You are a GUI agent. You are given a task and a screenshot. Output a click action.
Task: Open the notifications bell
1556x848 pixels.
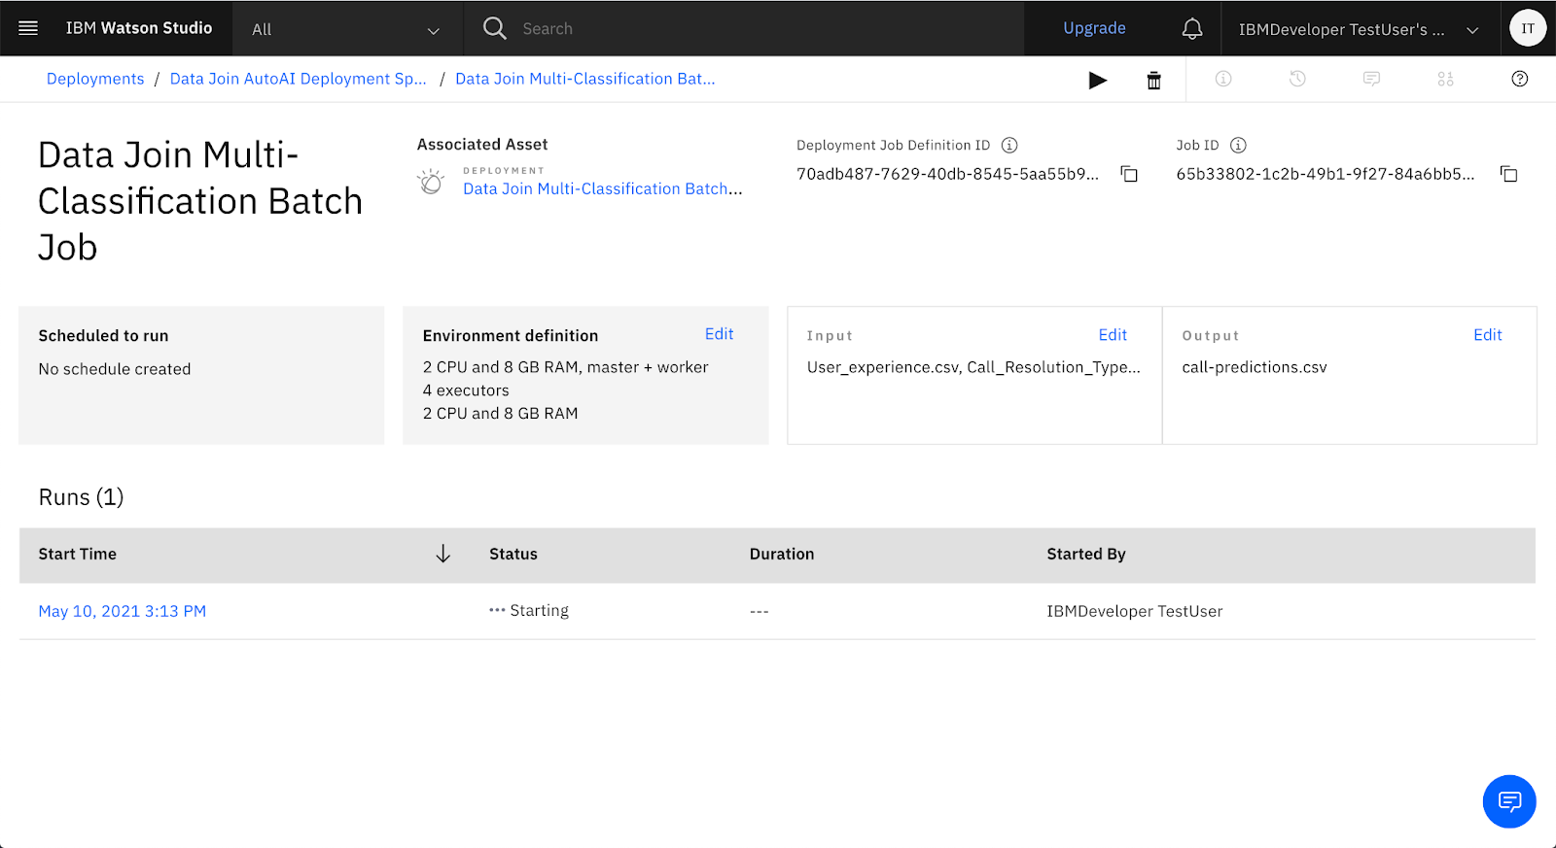coord(1191,29)
